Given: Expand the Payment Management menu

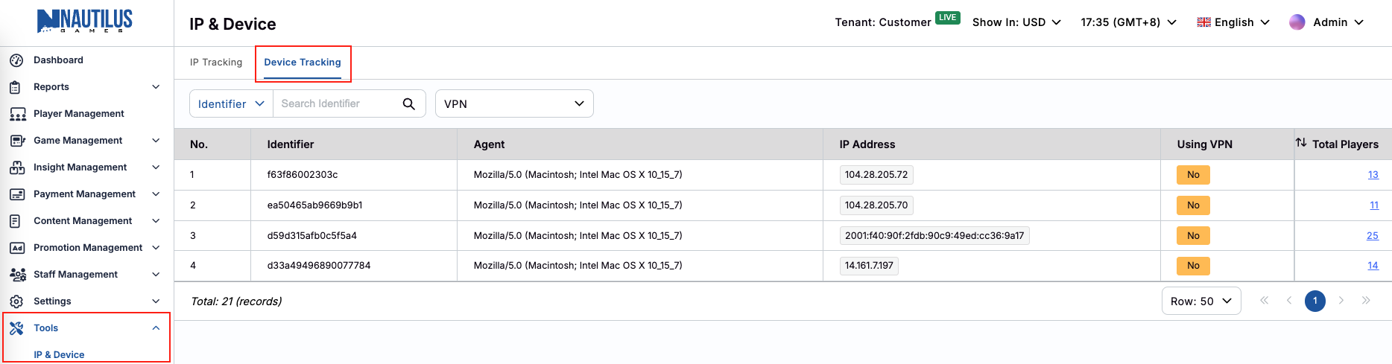Looking at the screenshot, I should pyautogui.click(x=86, y=194).
